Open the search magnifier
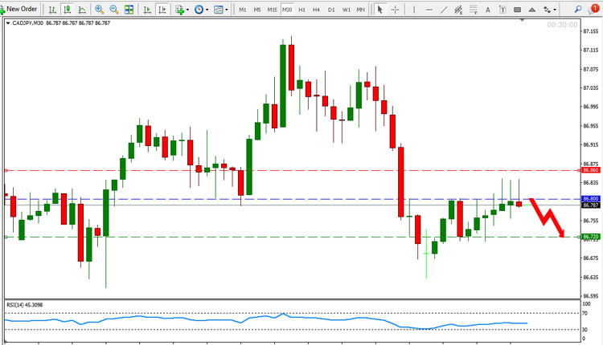Screen dimensions: 603x345 pos(577,9)
